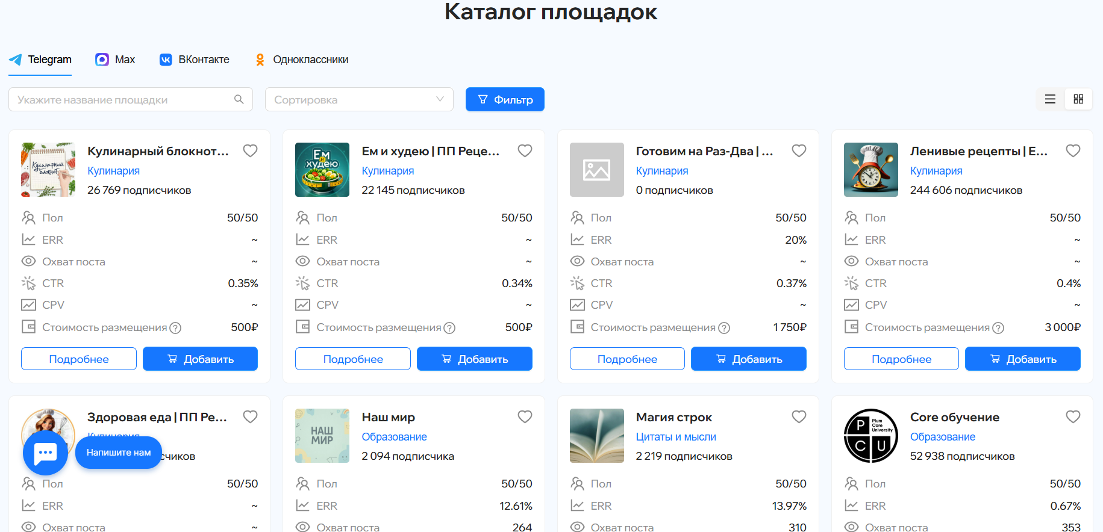Open the Здоровая еда | ПП title

coord(157,417)
